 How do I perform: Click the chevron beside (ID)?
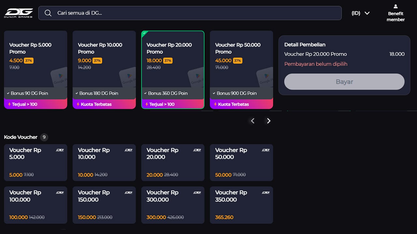[x=367, y=13]
